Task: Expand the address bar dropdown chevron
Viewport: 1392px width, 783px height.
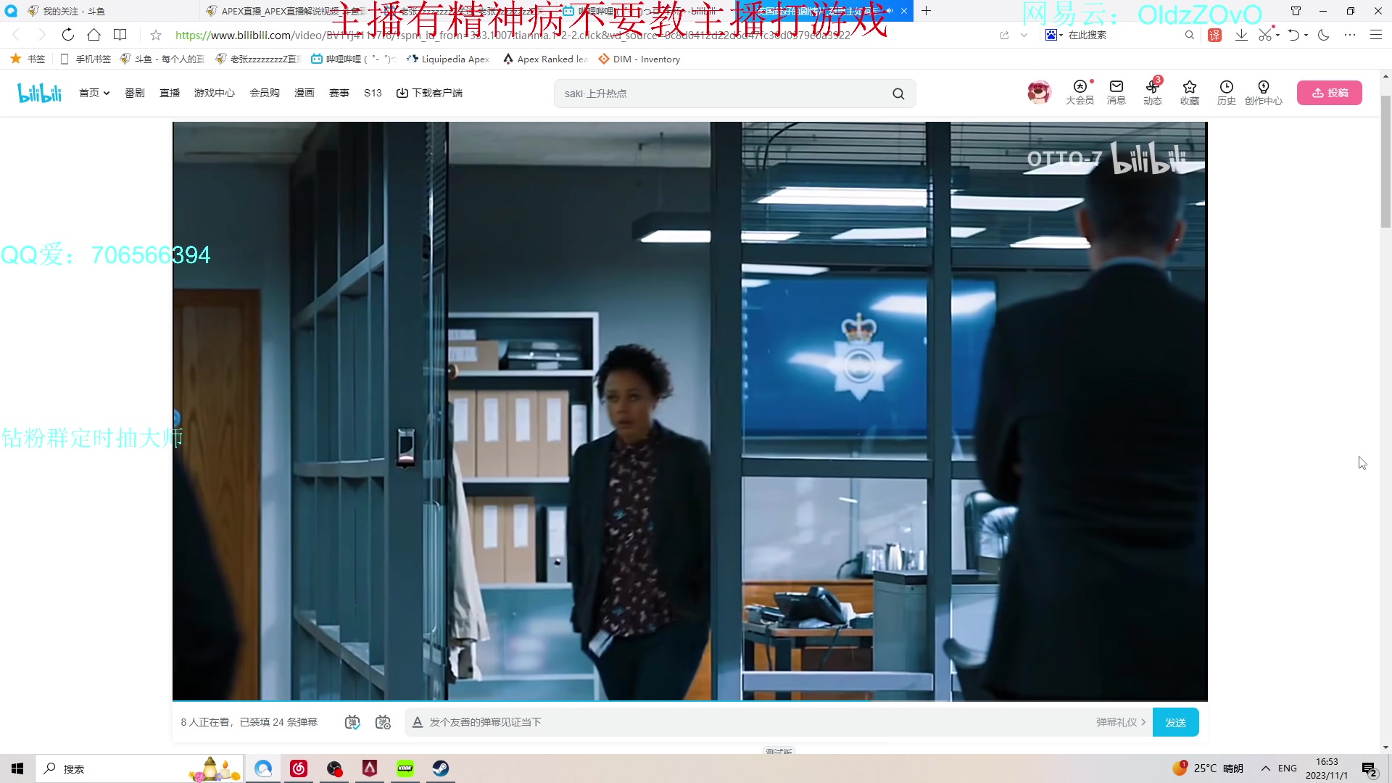Action: 1024,35
